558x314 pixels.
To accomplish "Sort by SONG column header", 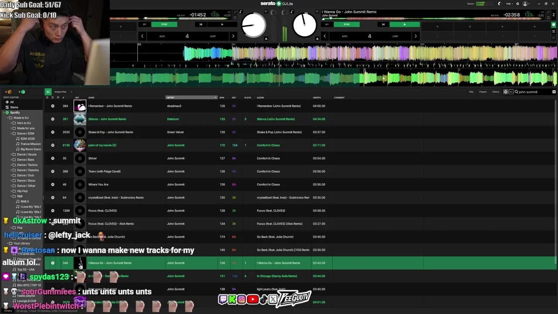I will tap(126, 98).
